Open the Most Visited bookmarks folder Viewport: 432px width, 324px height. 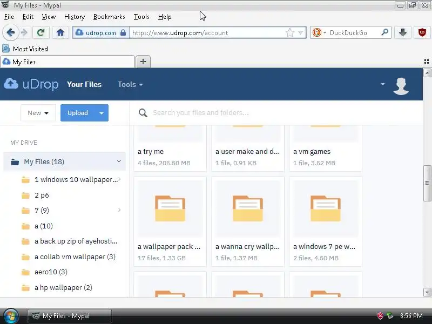click(25, 49)
